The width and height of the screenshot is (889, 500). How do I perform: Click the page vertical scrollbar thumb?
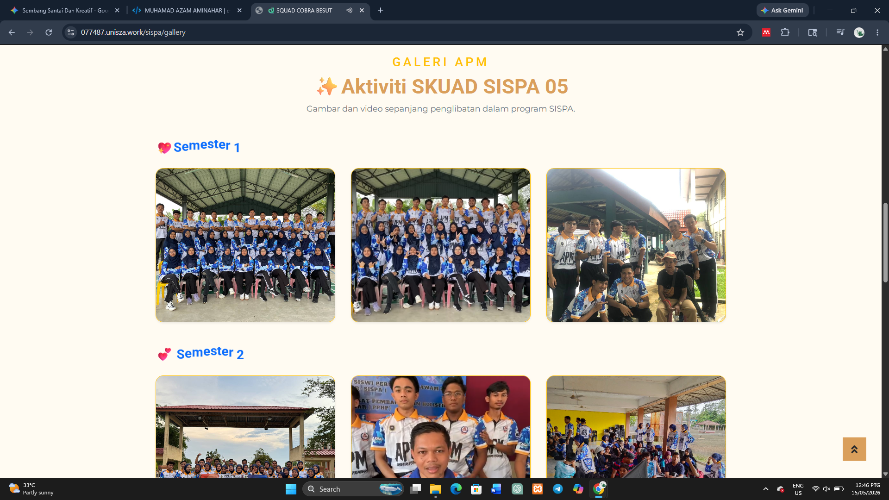click(885, 243)
